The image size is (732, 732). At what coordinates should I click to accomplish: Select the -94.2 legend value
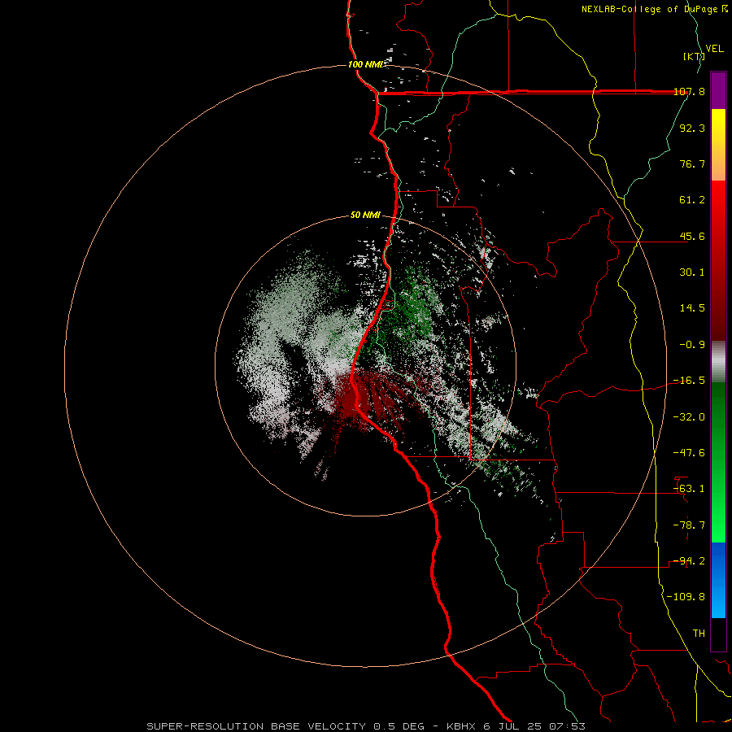click(689, 561)
